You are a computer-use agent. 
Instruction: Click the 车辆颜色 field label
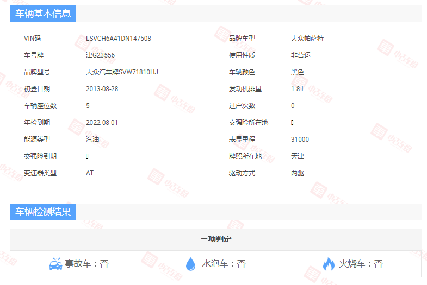[x=242, y=72]
